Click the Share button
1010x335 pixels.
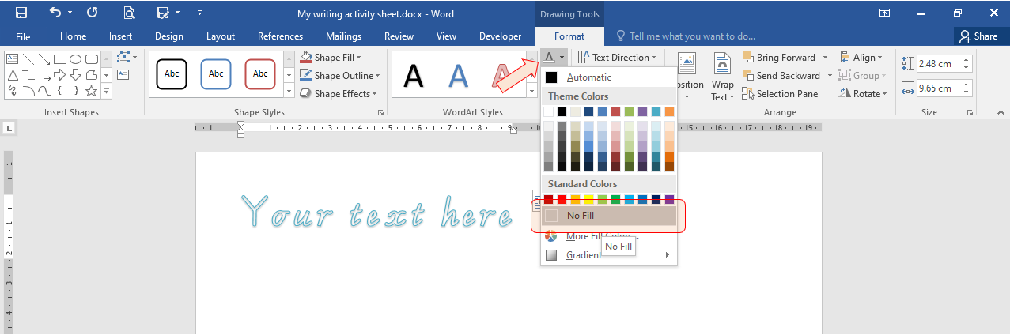pos(979,36)
